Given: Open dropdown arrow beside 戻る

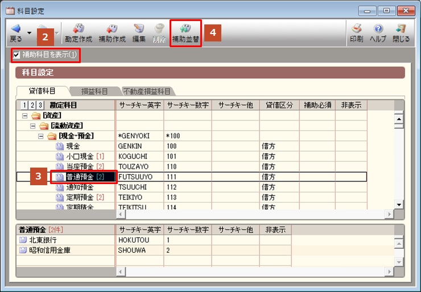Looking at the screenshot, I should point(29,33).
